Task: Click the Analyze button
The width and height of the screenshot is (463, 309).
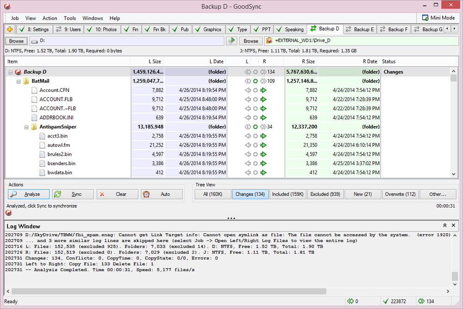Action: coord(29,194)
